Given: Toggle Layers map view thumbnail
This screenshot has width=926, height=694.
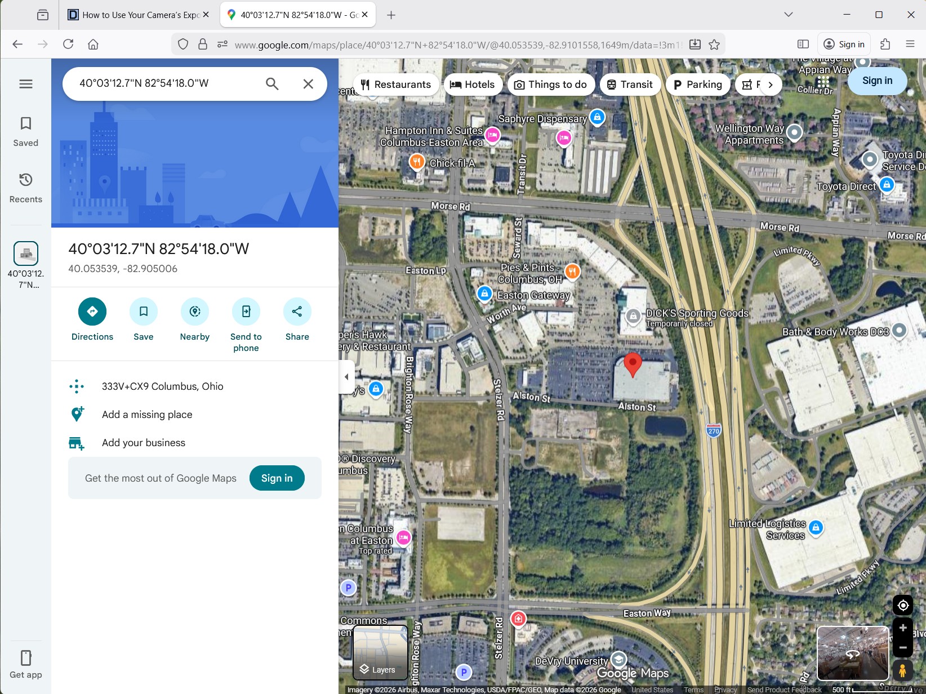Looking at the screenshot, I should point(380,652).
